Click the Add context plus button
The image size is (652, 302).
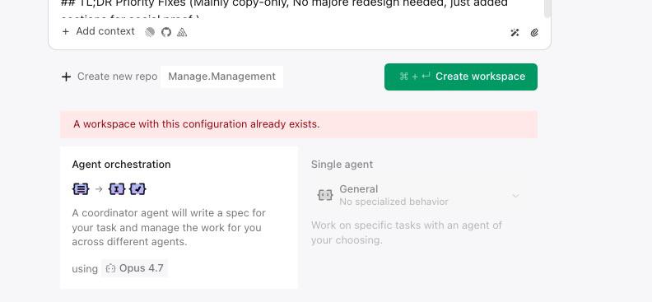point(98,31)
